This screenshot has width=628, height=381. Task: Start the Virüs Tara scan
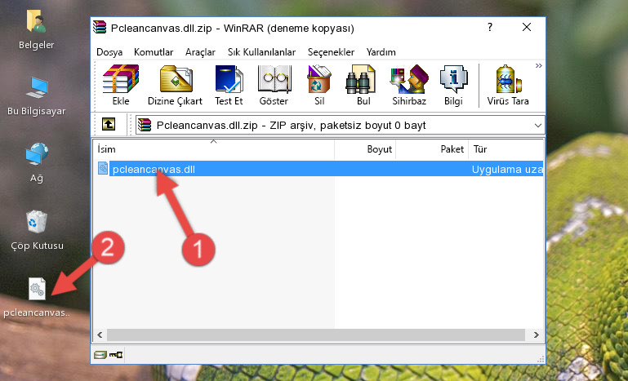tap(508, 85)
